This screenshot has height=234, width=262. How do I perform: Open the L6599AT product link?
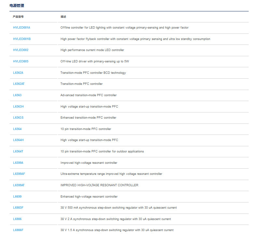point(19,185)
